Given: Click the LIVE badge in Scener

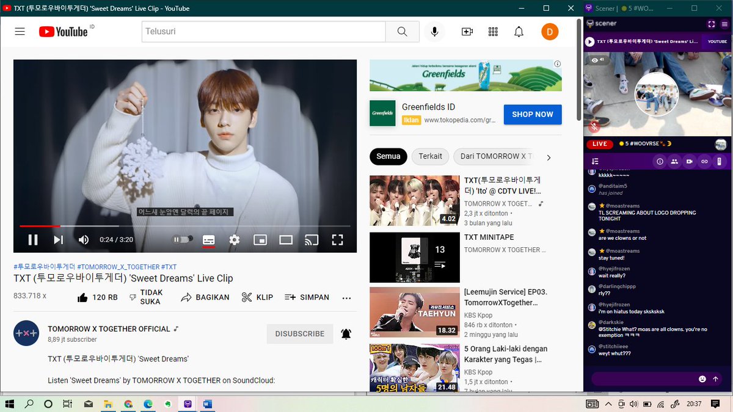Looking at the screenshot, I should click(x=600, y=144).
